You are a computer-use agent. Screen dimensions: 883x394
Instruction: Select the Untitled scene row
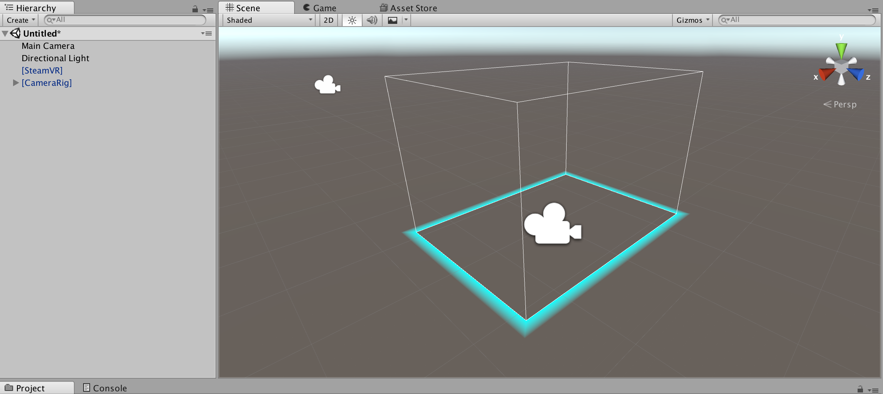click(x=108, y=33)
